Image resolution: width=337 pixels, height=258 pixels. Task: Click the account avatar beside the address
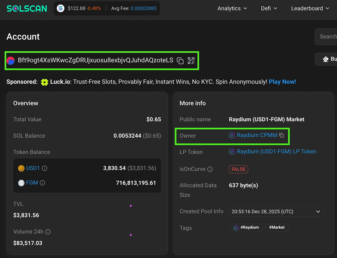[11, 60]
